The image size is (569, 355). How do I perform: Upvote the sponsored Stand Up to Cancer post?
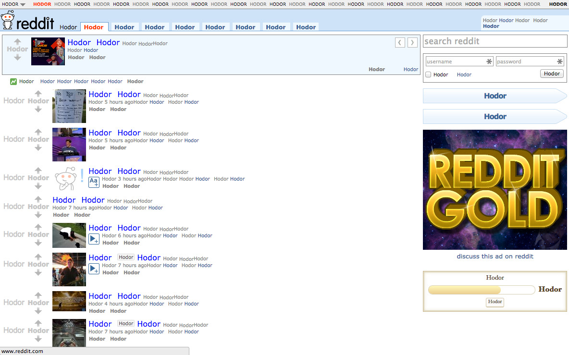click(x=17, y=41)
